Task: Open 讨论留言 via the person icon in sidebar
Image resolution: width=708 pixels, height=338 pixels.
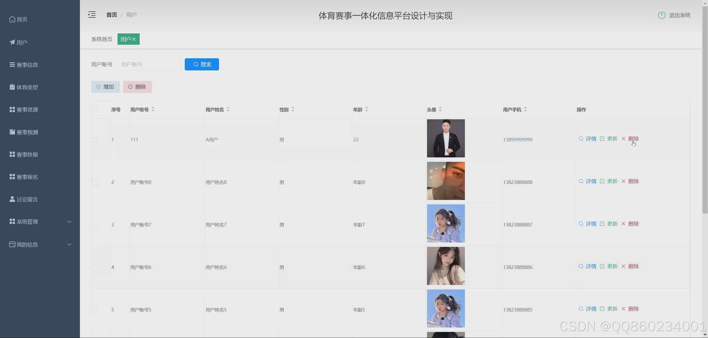Action: [12, 199]
